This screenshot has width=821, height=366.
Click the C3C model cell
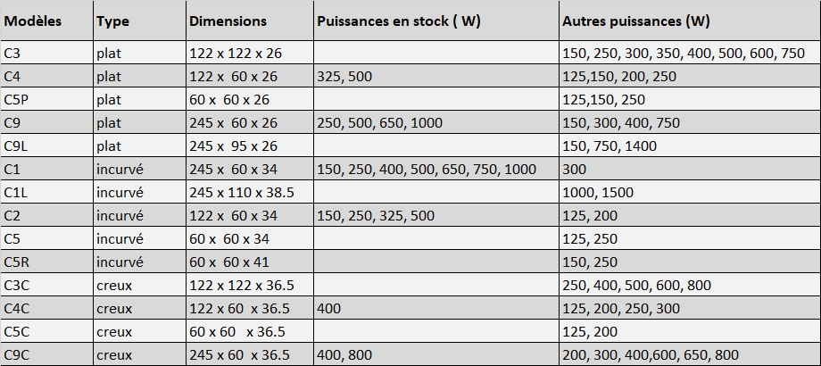pyautogui.click(x=17, y=286)
